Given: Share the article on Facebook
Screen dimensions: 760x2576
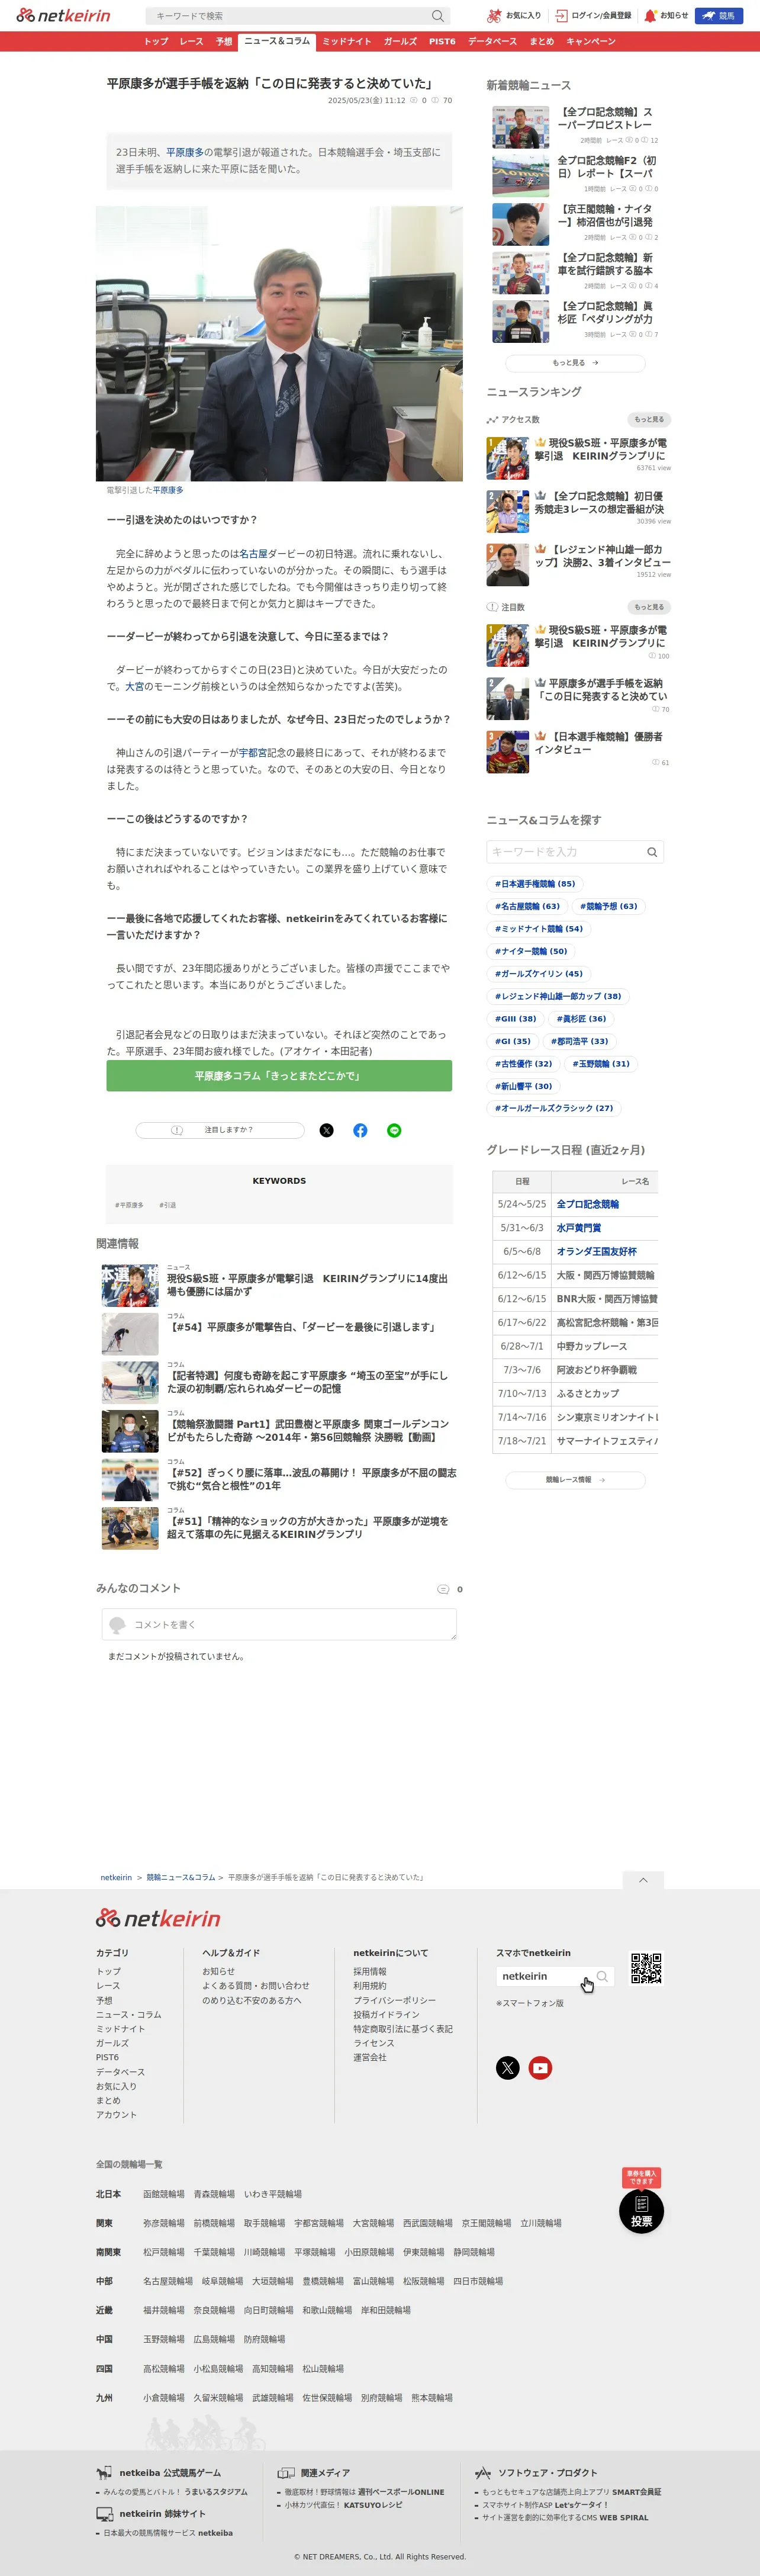Looking at the screenshot, I should click(360, 1130).
